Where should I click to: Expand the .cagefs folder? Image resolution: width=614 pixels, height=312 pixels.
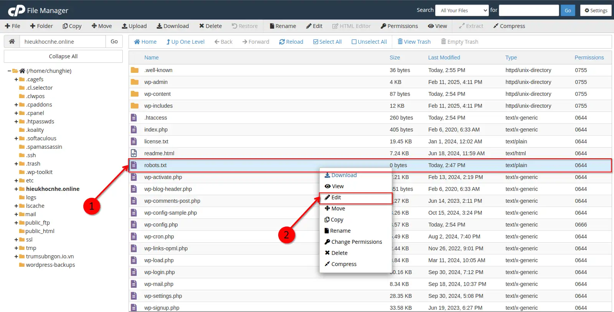[x=16, y=79]
